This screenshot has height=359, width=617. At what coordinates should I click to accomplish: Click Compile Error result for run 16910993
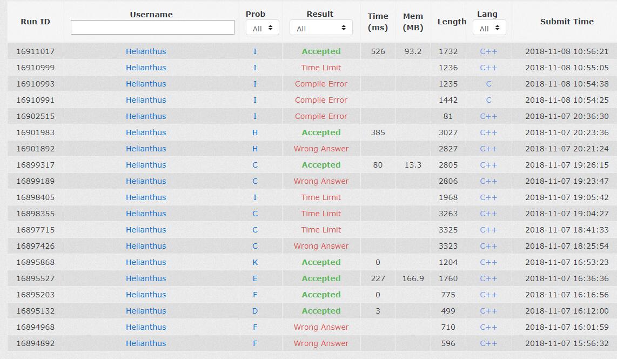[x=321, y=84]
